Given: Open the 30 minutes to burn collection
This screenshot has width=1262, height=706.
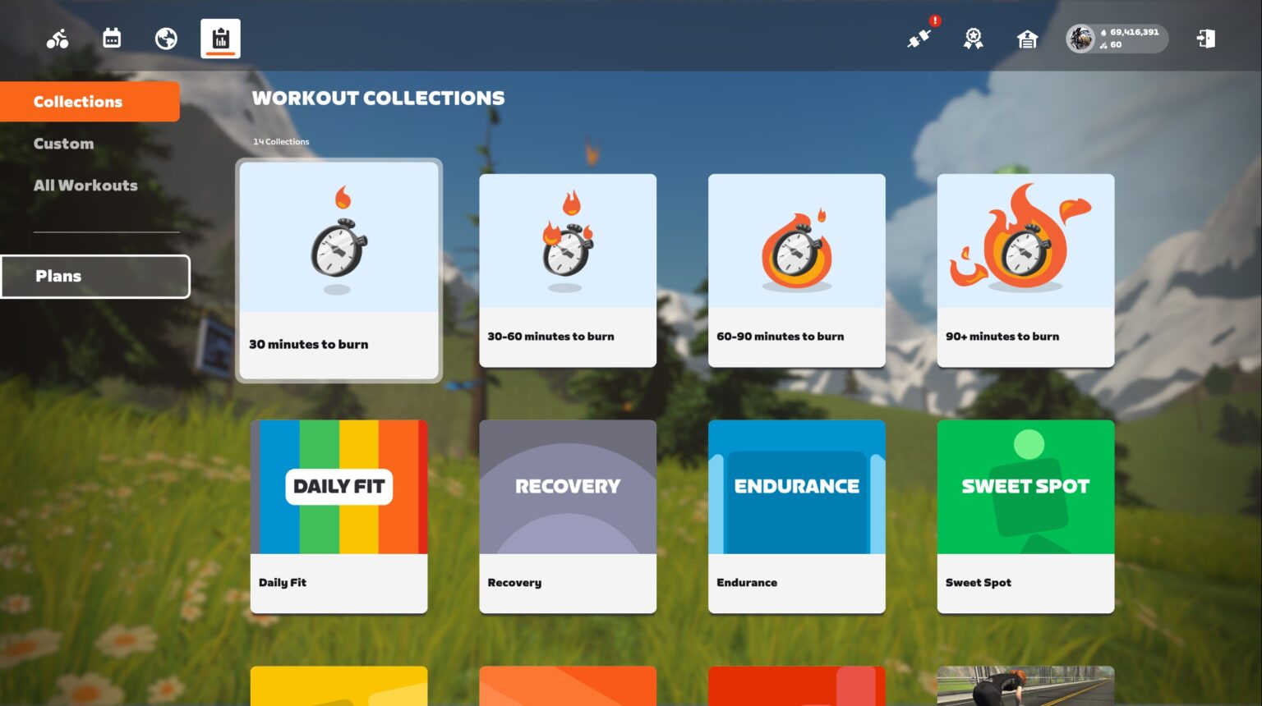Looking at the screenshot, I should [339, 270].
